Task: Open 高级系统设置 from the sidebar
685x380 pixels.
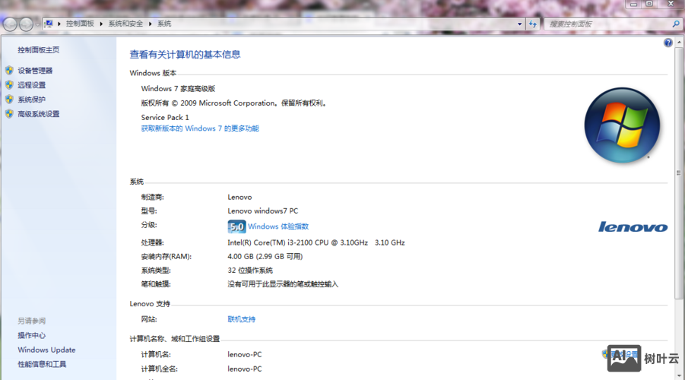Action: coord(39,114)
